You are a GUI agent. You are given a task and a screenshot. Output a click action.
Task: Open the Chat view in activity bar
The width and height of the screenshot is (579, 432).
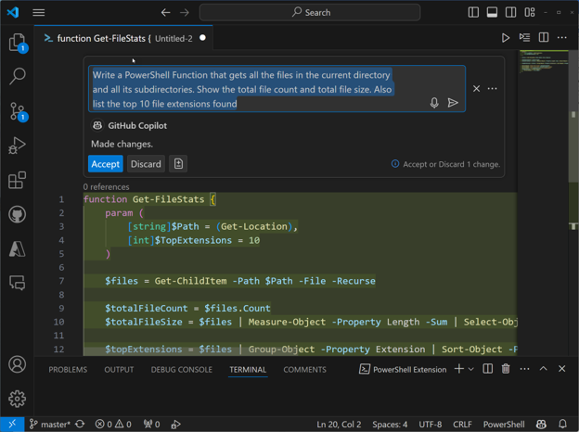click(17, 283)
